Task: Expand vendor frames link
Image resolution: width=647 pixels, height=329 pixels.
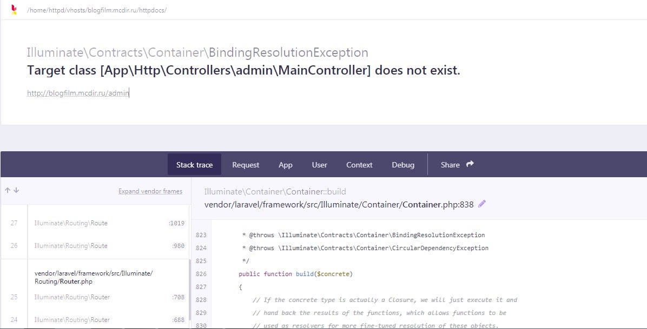Action: coord(150,191)
